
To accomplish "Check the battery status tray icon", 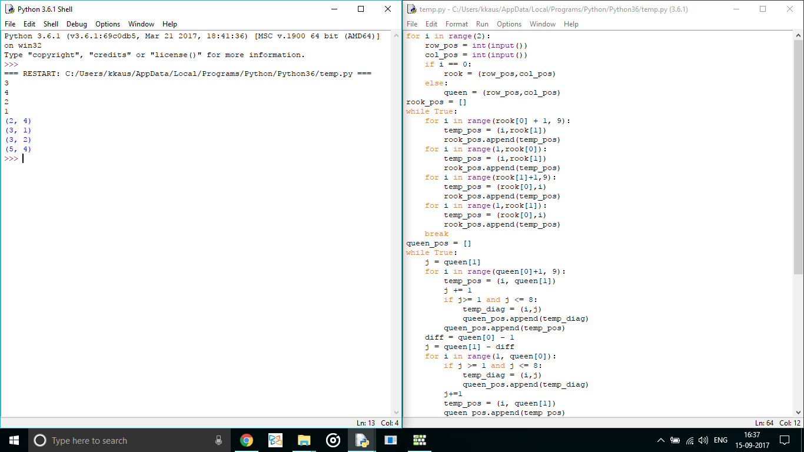I will click(675, 440).
